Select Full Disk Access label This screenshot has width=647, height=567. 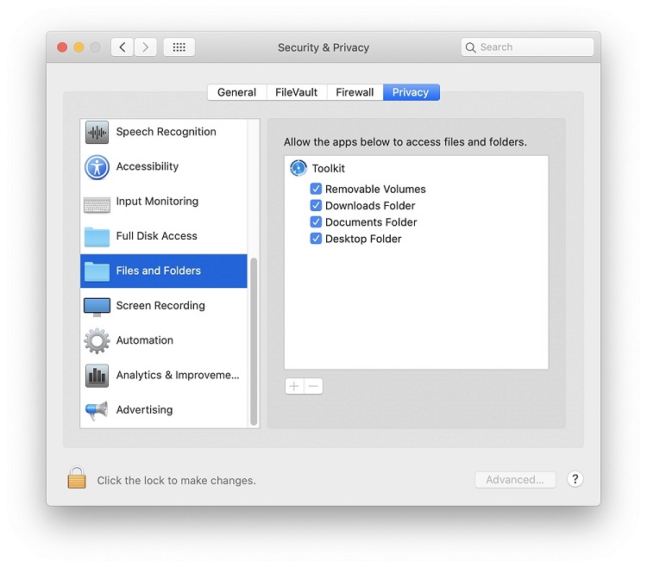point(156,236)
